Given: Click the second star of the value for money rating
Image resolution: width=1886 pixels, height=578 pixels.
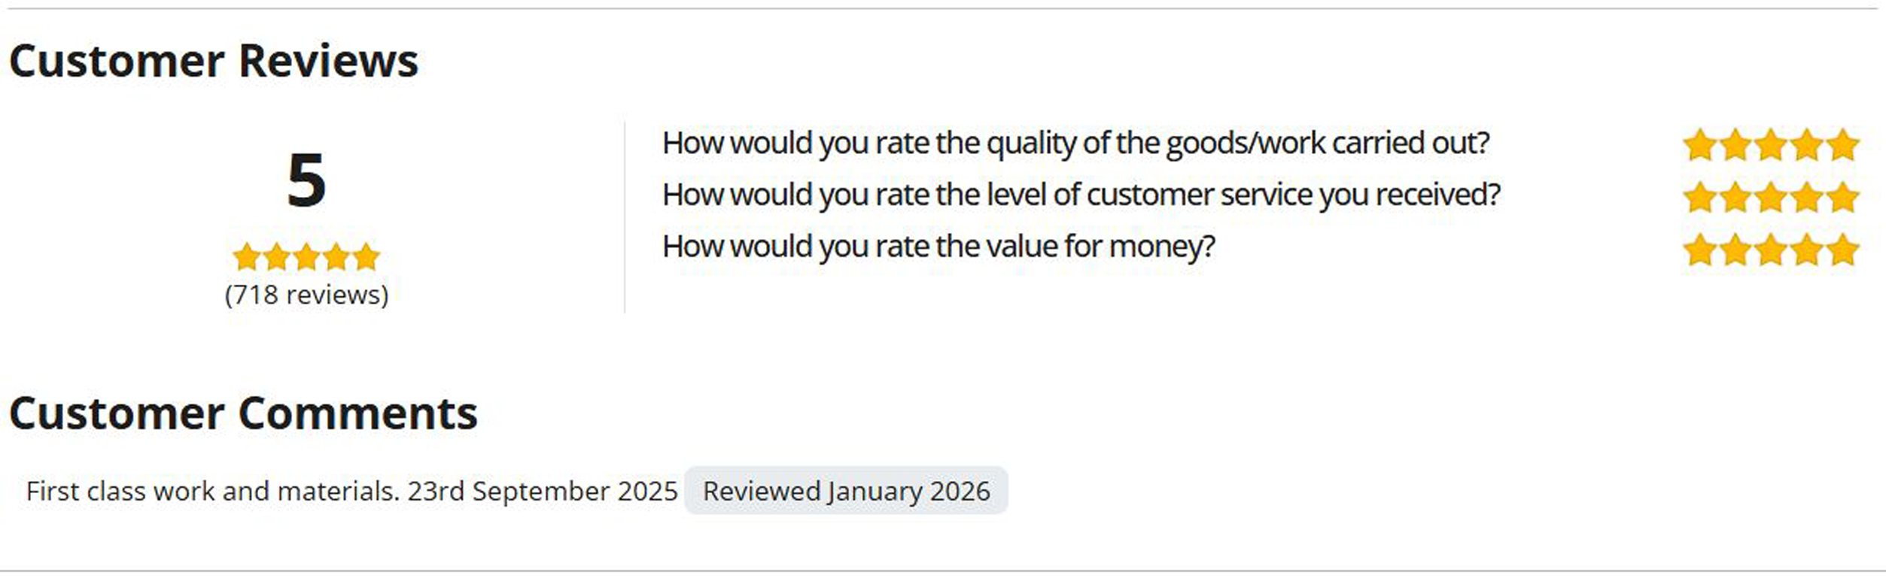Looking at the screenshot, I should (x=1735, y=250).
